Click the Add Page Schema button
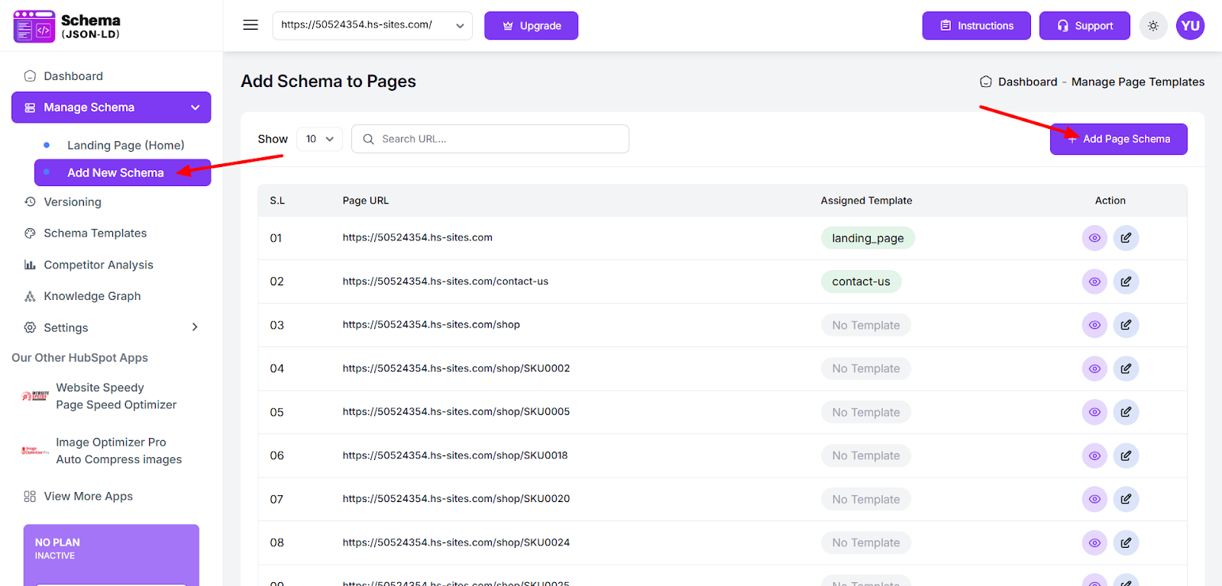 pos(1118,139)
